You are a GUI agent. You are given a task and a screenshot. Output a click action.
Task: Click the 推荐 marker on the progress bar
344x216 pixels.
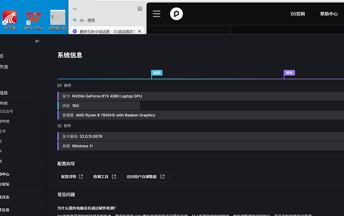pyautogui.click(x=289, y=73)
